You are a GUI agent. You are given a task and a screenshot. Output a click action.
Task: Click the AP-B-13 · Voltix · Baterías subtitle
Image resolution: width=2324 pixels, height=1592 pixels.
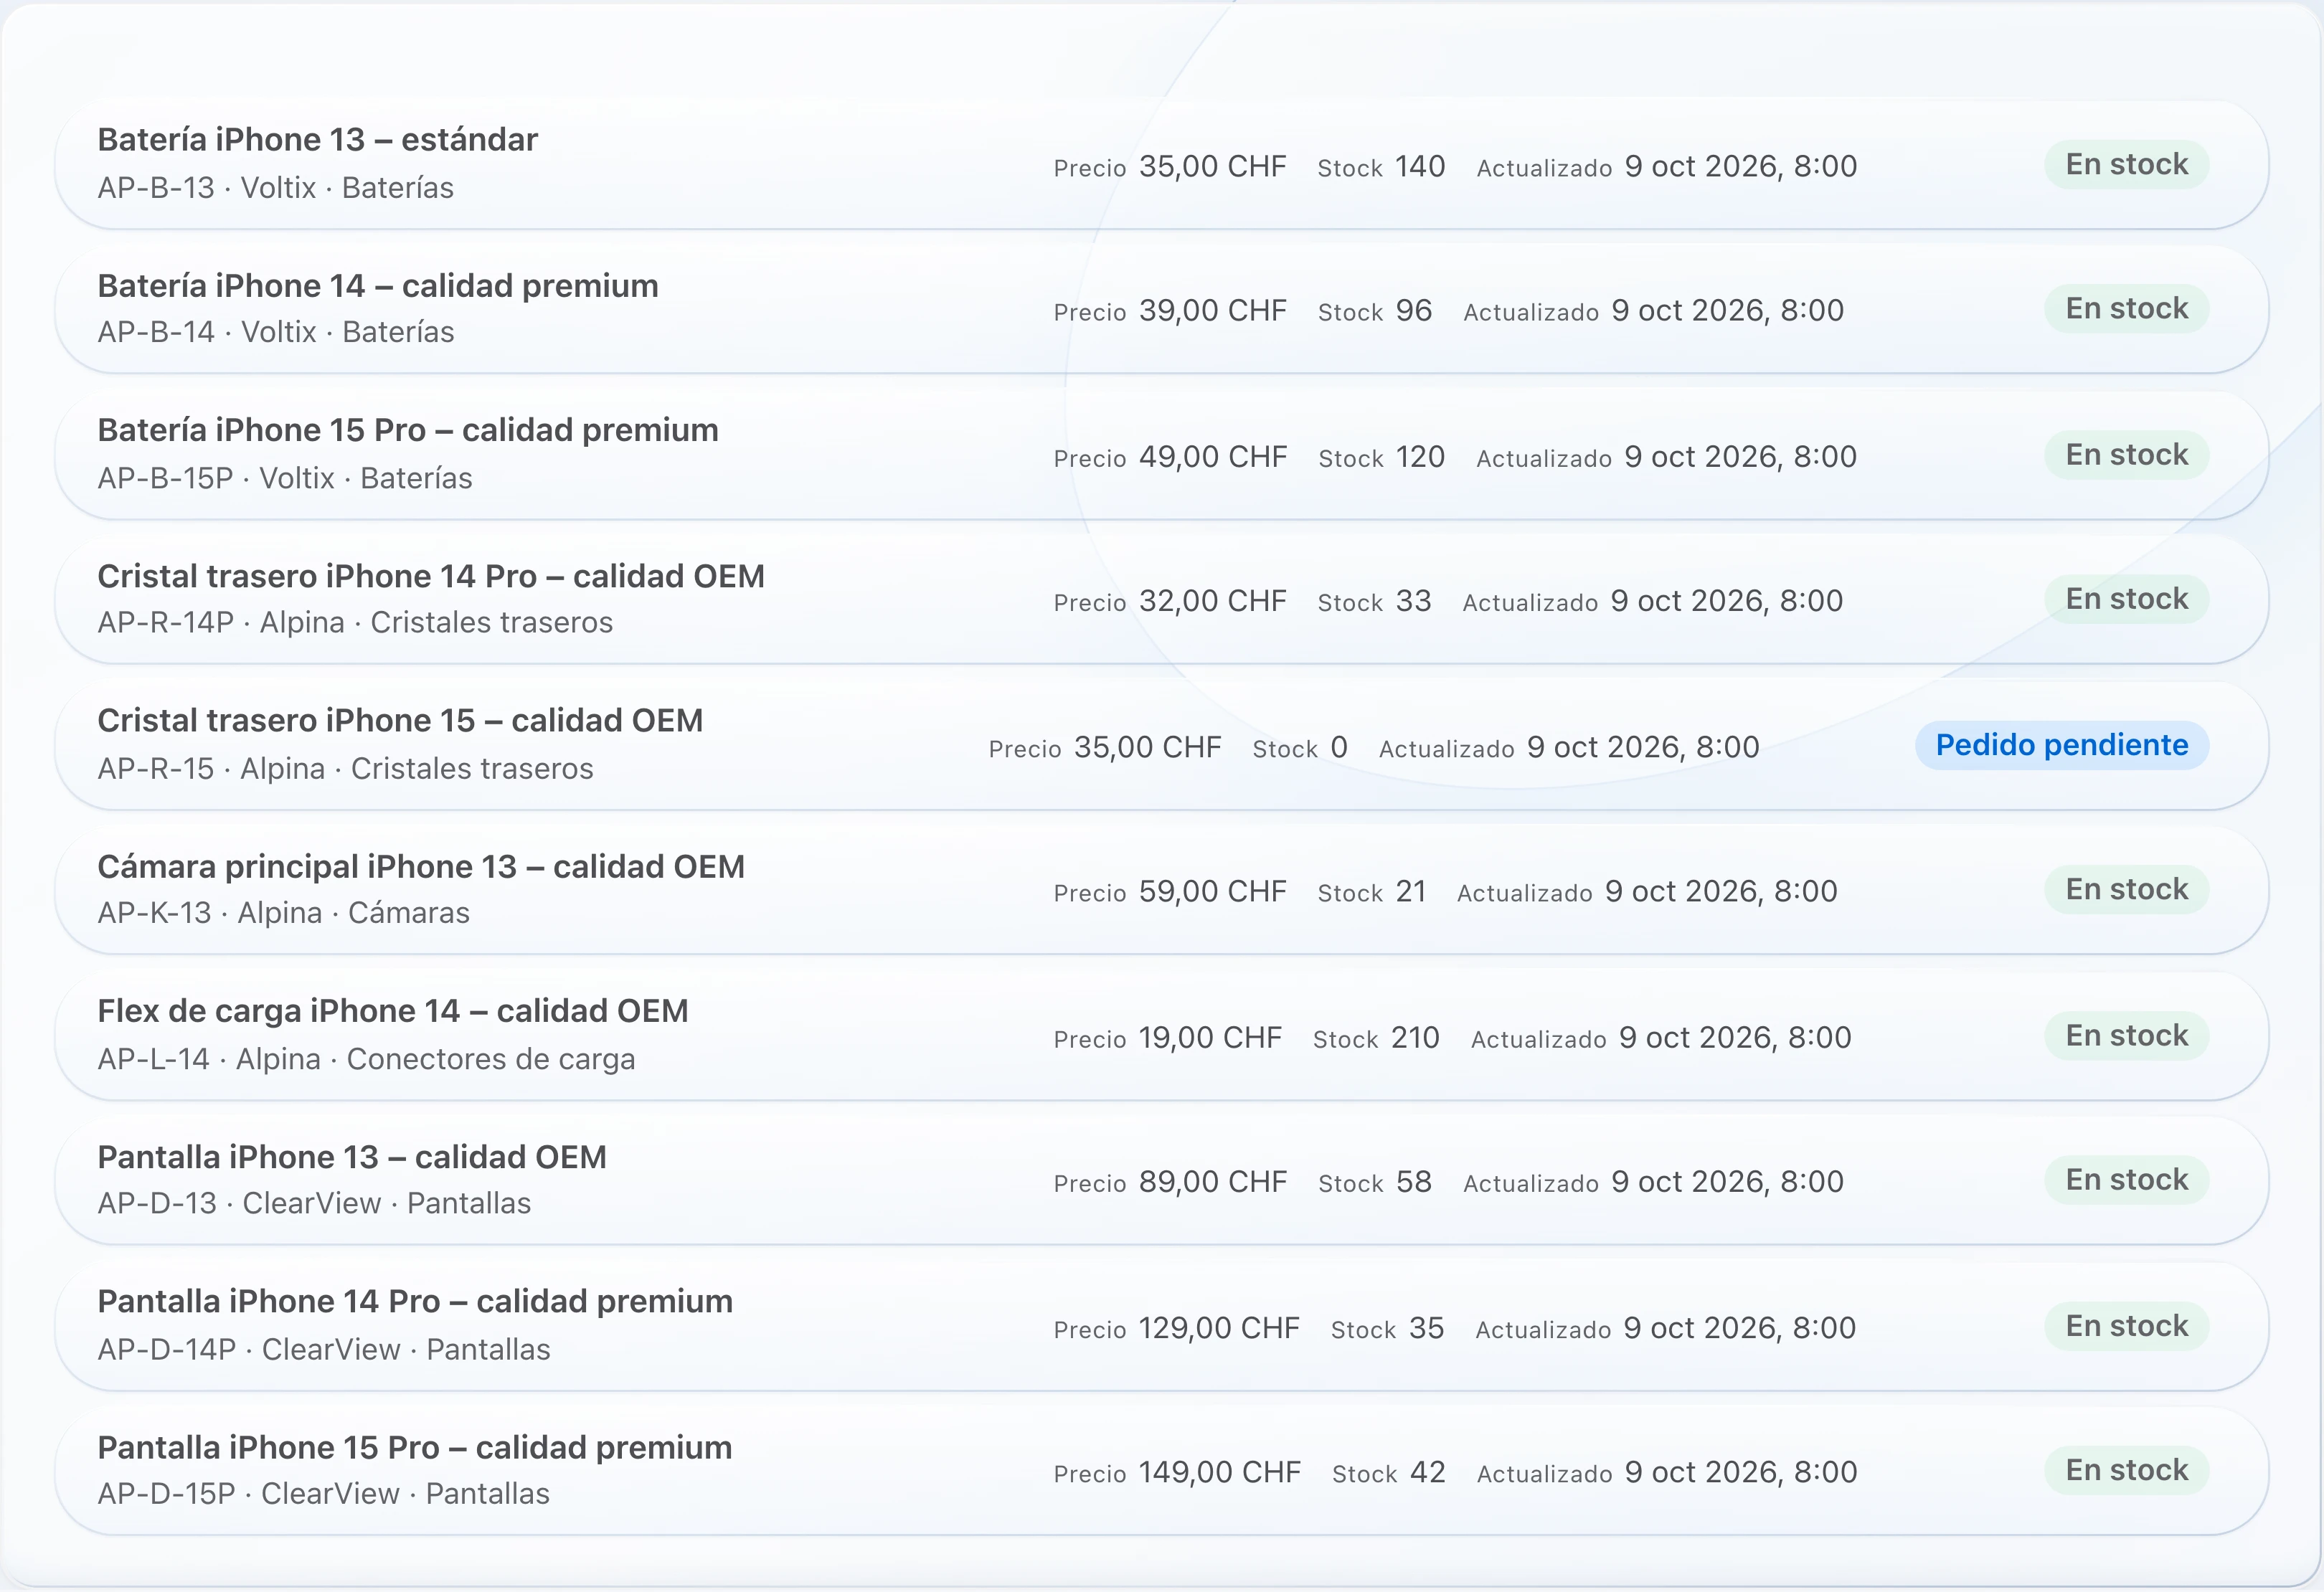click(x=276, y=188)
